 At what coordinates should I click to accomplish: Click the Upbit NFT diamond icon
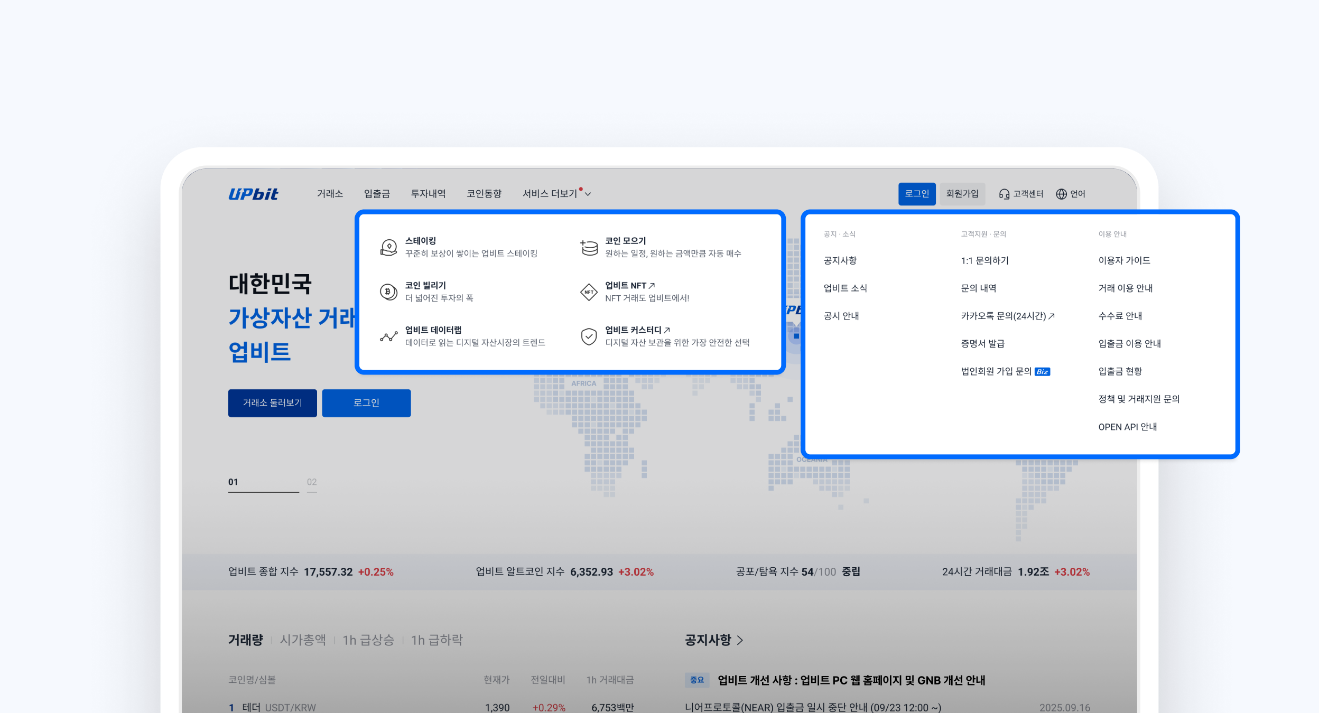pyautogui.click(x=589, y=292)
